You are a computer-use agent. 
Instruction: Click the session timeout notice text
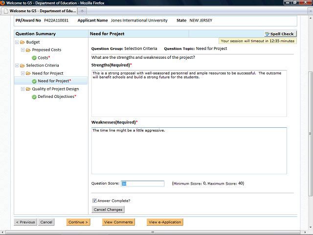click(258, 41)
